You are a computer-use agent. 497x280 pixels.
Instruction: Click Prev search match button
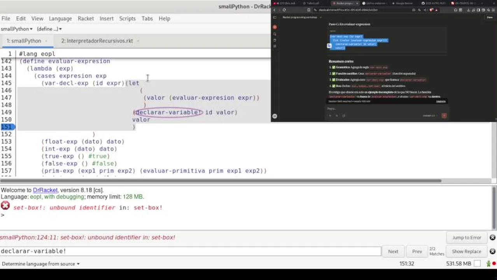[417, 251]
